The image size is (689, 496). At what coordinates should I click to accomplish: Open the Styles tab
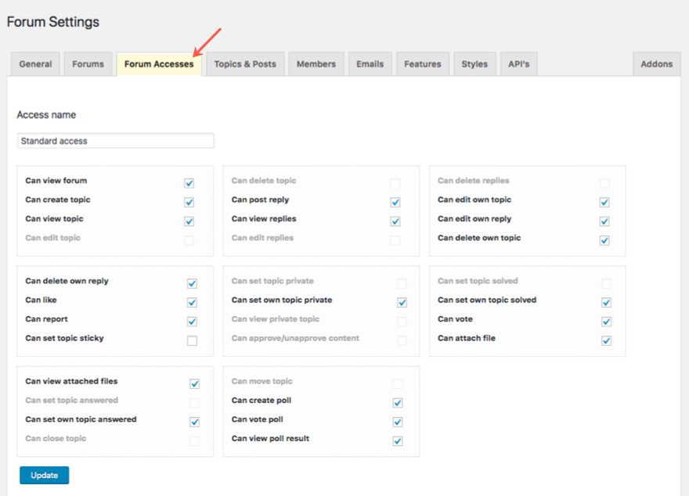(474, 64)
